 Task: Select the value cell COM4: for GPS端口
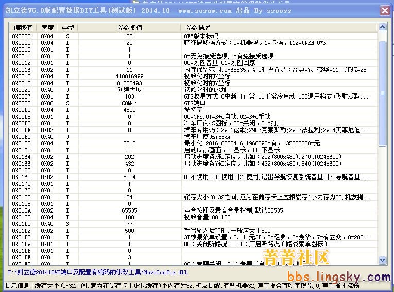[x=129, y=103]
